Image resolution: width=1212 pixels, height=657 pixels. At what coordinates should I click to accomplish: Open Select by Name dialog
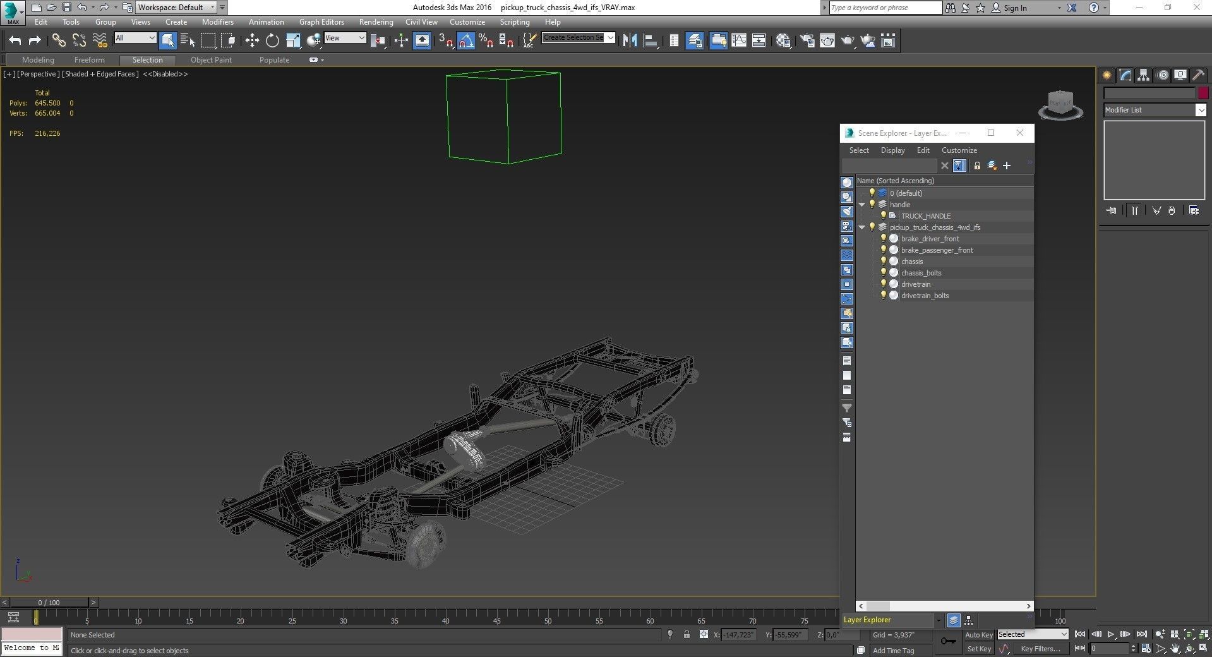tap(188, 40)
